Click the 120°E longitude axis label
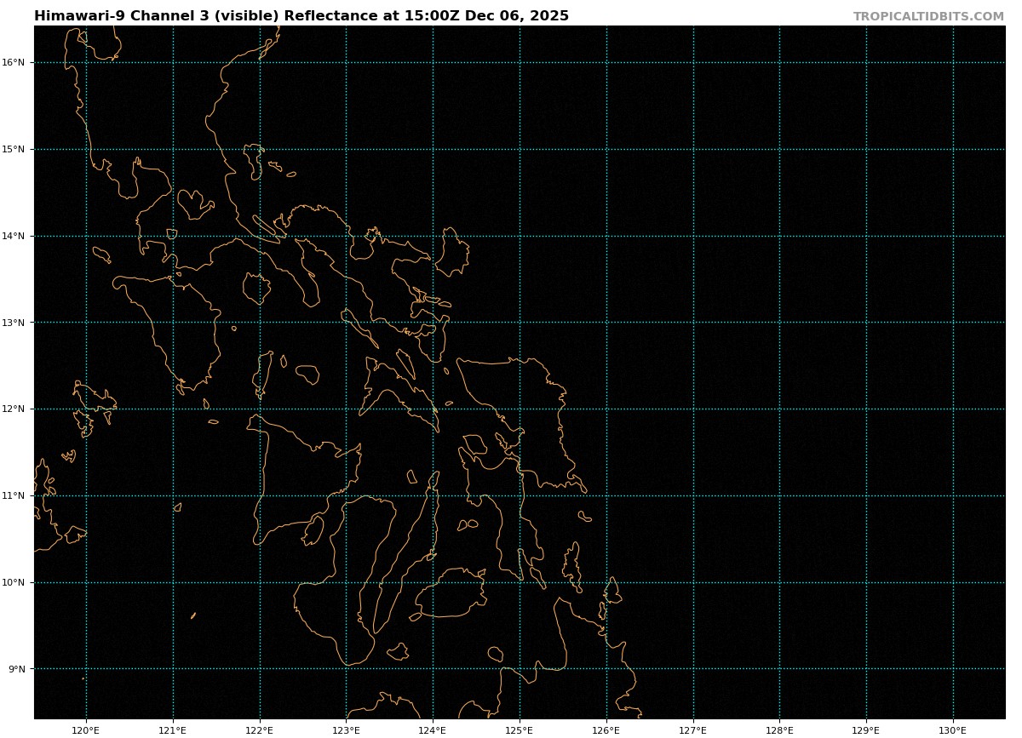This screenshot has width=1022, height=738. (86, 730)
